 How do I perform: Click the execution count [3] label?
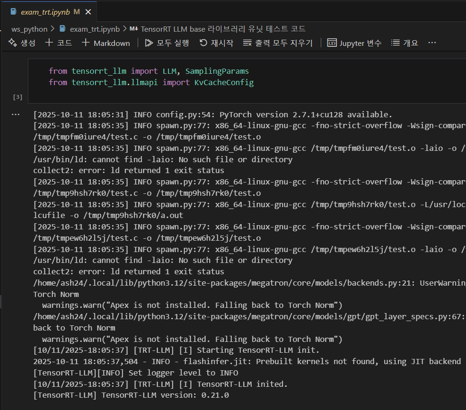tap(18, 97)
